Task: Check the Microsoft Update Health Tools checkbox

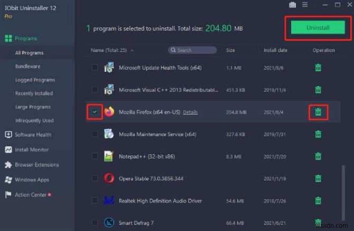Action: pyautogui.click(x=95, y=67)
